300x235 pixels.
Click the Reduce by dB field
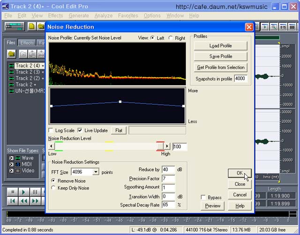168,170
